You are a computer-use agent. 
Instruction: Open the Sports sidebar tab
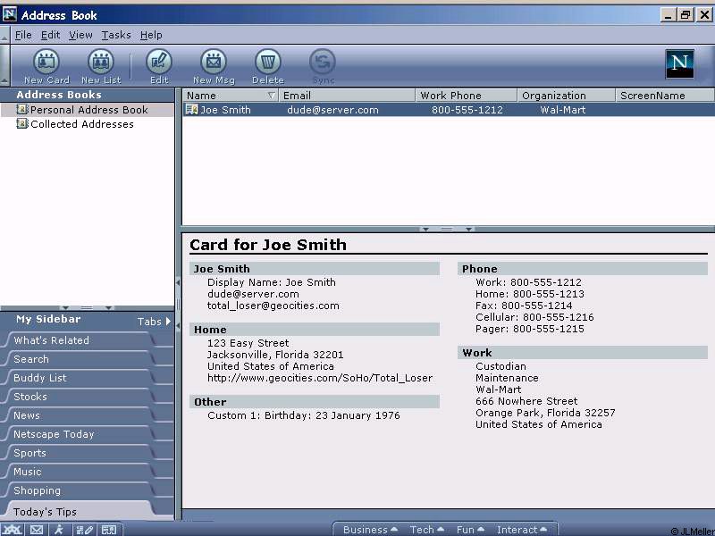80,453
